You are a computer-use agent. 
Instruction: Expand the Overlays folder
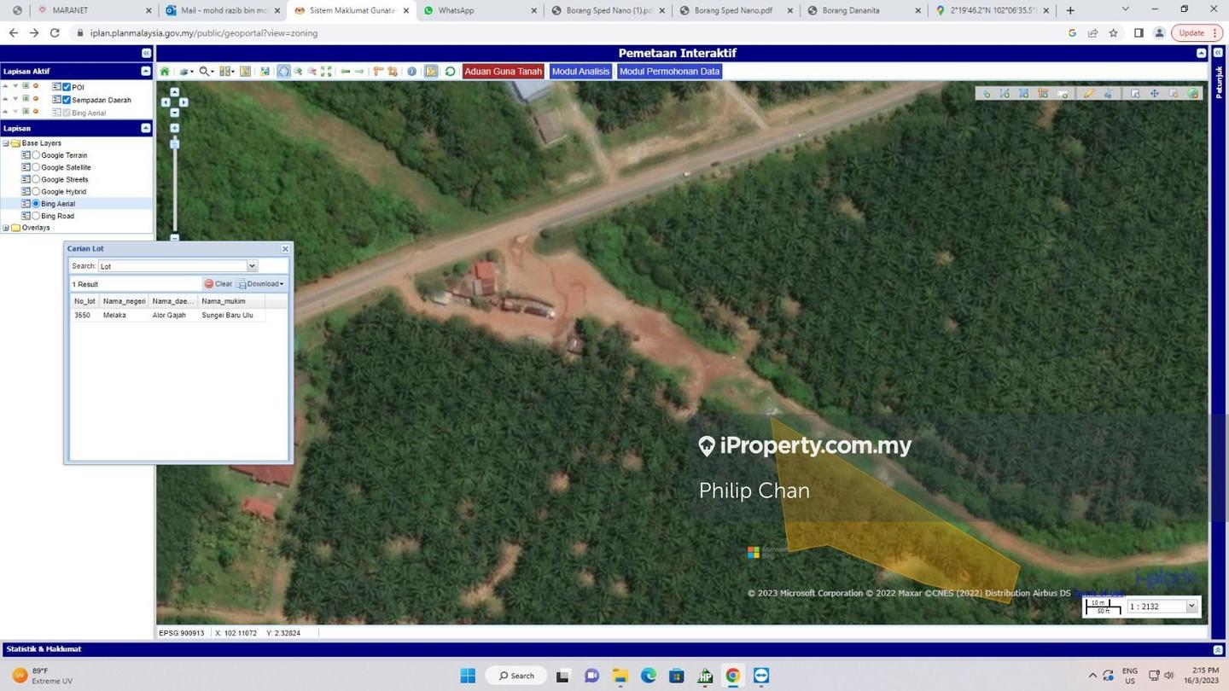6,228
